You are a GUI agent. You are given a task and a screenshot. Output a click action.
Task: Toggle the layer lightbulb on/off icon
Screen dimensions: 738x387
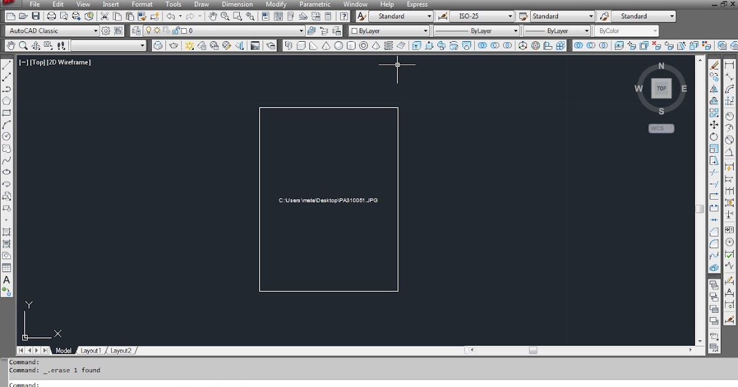(x=148, y=30)
